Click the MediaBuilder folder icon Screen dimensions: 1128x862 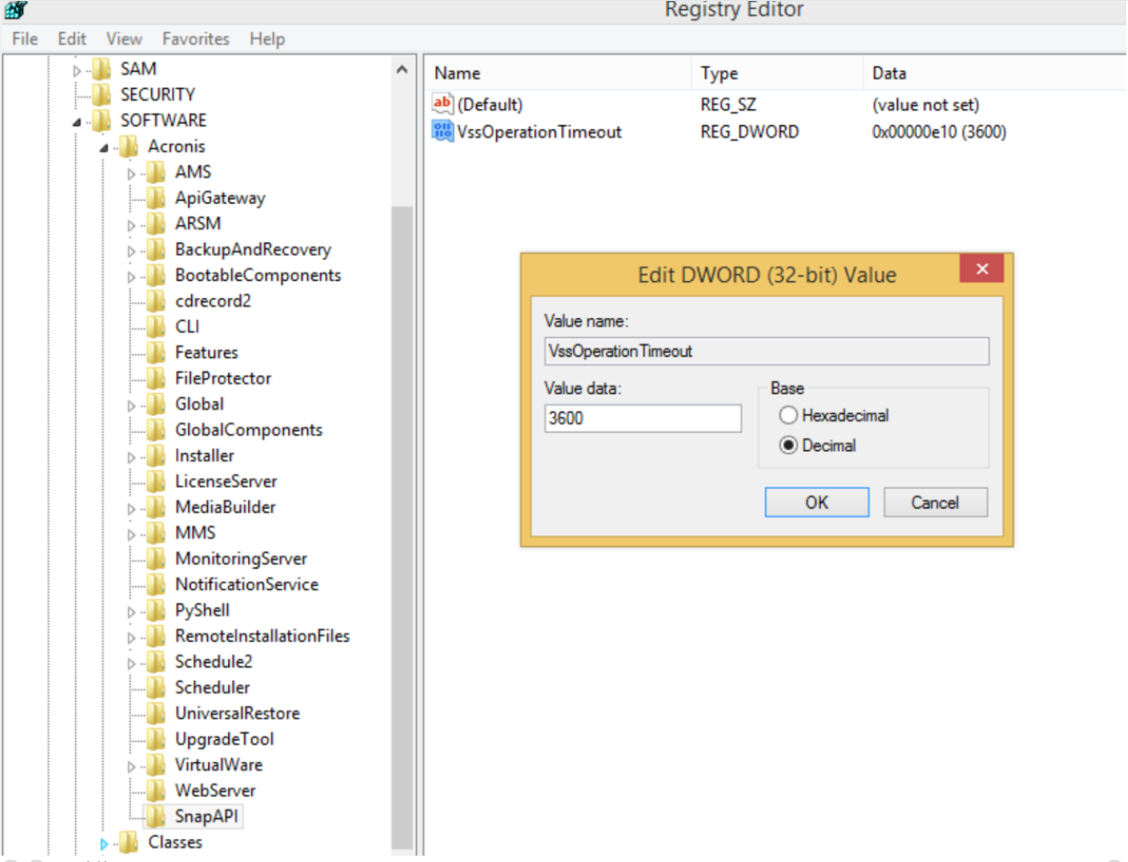click(x=156, y=506)
